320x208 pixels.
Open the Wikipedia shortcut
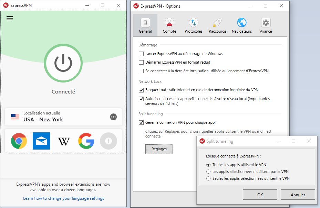[64, 141]
